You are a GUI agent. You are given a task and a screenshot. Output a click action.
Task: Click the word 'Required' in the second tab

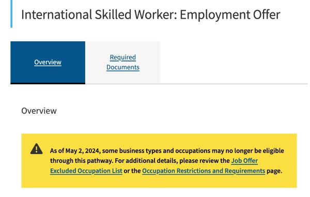[123, 57]
